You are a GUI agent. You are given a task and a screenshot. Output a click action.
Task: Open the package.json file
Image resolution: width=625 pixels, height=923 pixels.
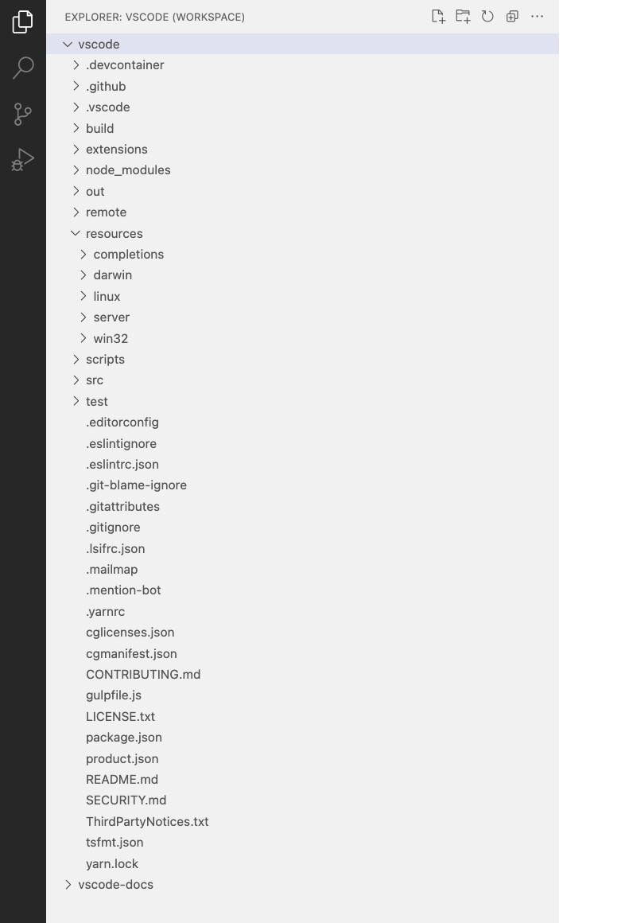pyautogui.click(x=124, y=737)
